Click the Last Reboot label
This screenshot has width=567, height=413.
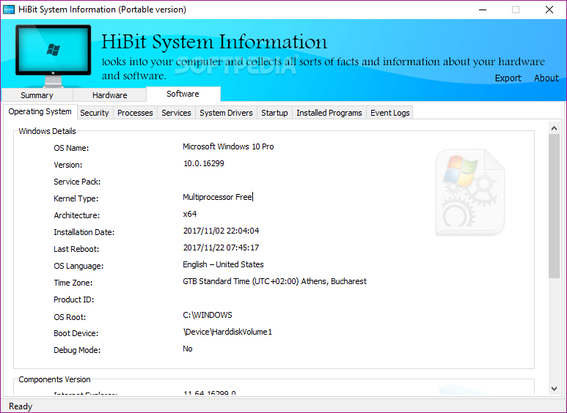76,249
